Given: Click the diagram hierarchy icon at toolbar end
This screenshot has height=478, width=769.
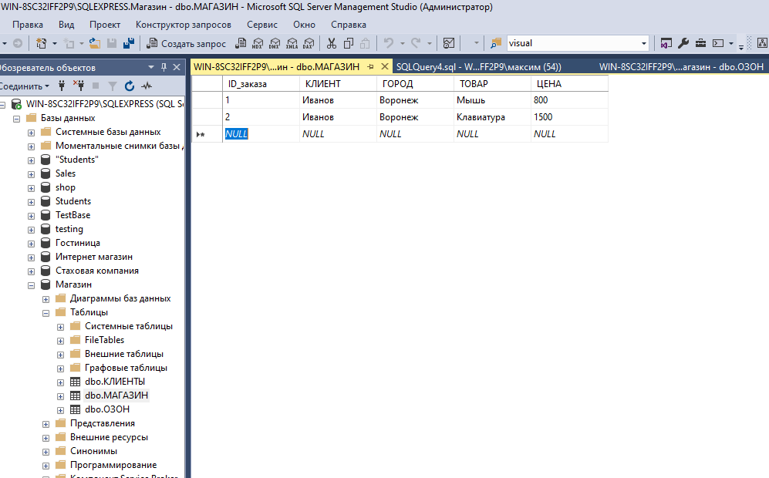Looking at the screenshot, I should pos(763,44).
